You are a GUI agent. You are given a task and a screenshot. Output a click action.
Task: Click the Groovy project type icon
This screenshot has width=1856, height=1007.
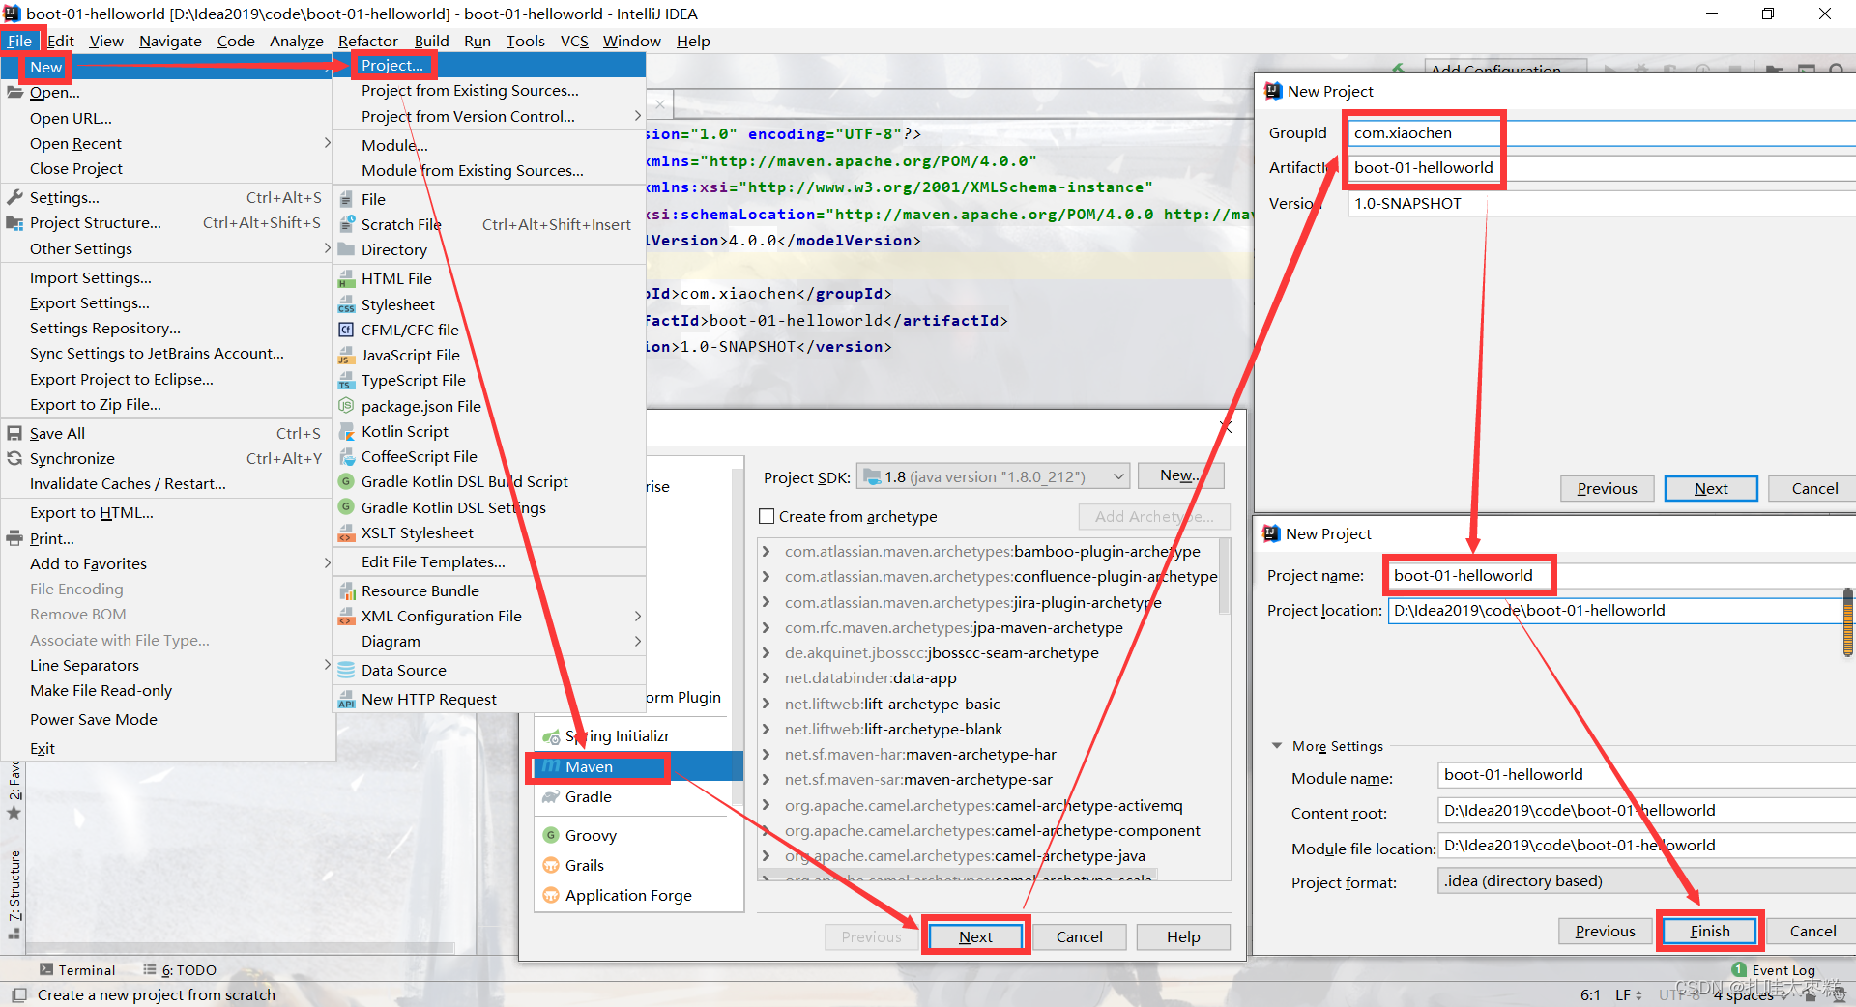[x=551, y=836]
